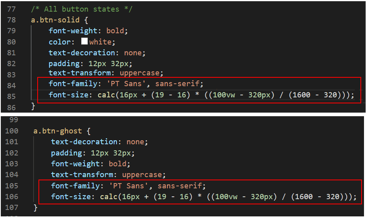
Task: Click uppercase value on line 83
Action: click(140, 73)
